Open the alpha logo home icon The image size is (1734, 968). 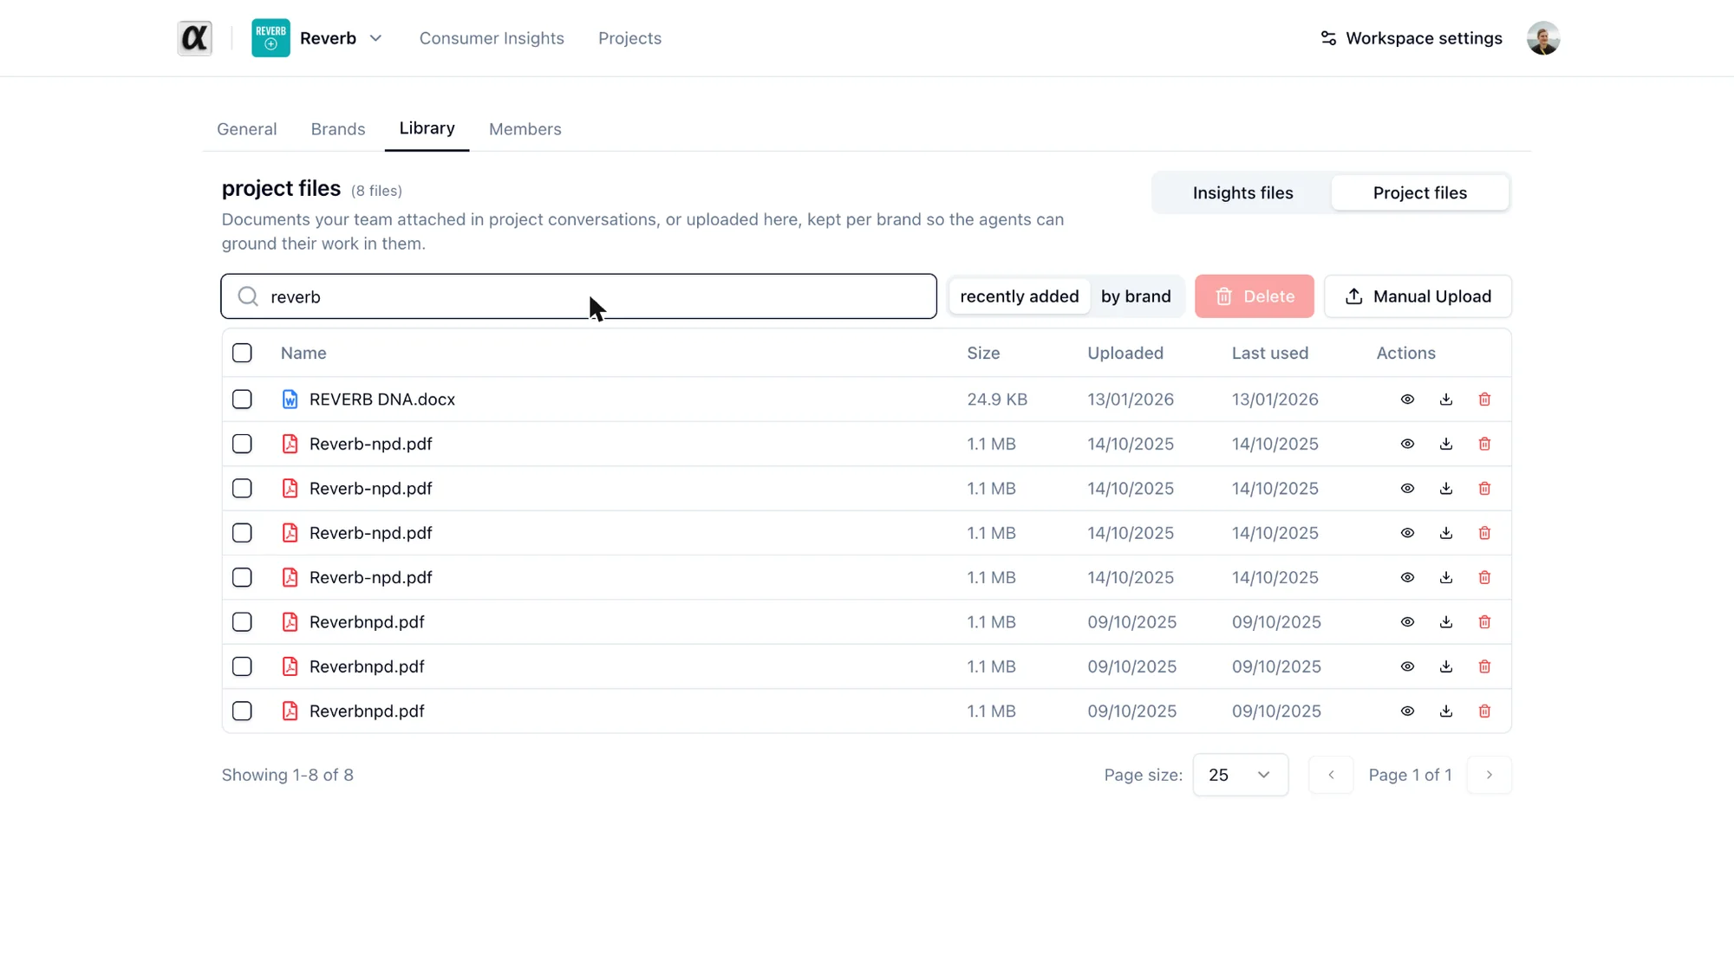pyautogui.click(x=194, y=38)
